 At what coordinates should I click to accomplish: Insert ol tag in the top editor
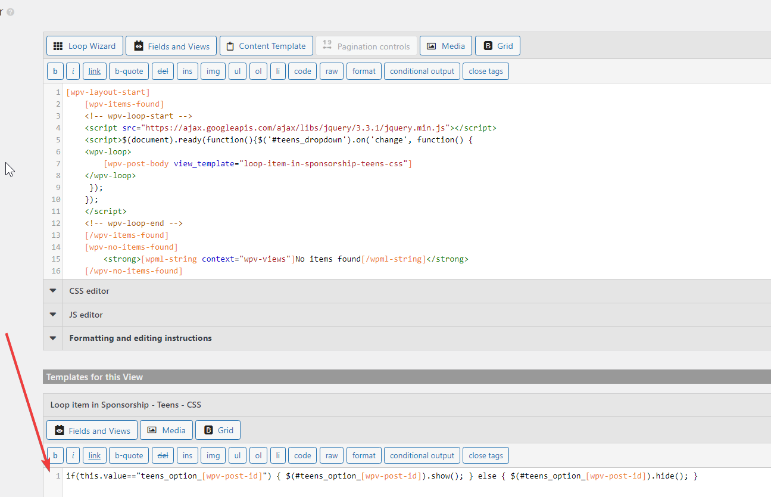pos(258,71)
